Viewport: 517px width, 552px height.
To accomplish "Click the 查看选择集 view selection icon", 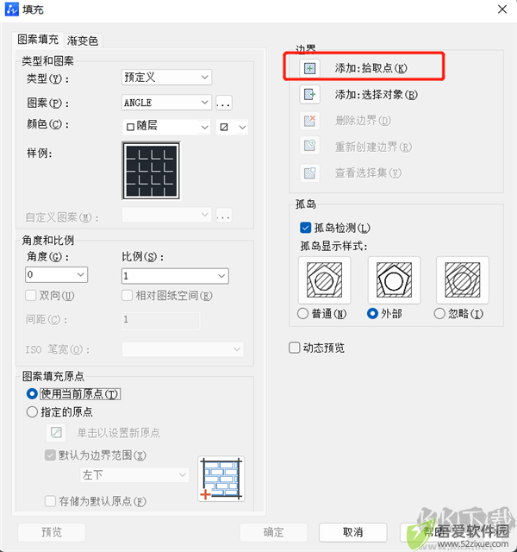I will (x=309, y=172).
